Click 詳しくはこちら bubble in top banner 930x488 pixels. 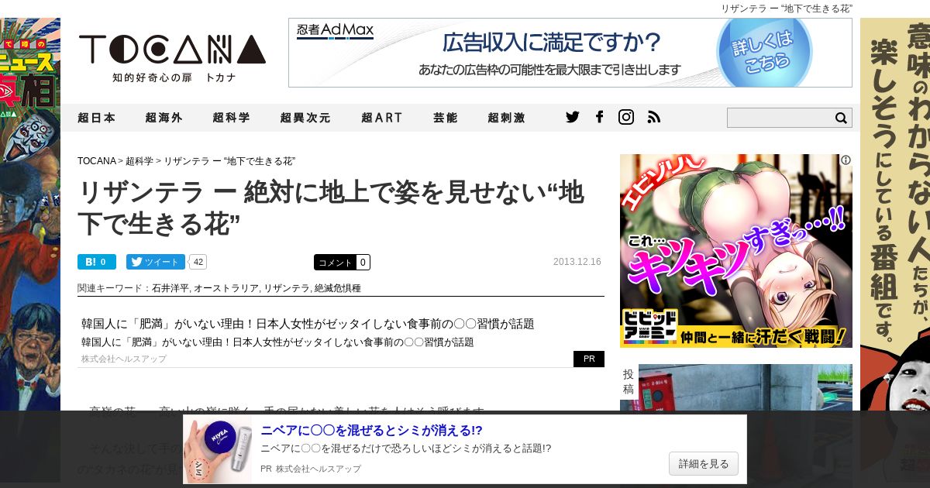(x=763, y=52)
